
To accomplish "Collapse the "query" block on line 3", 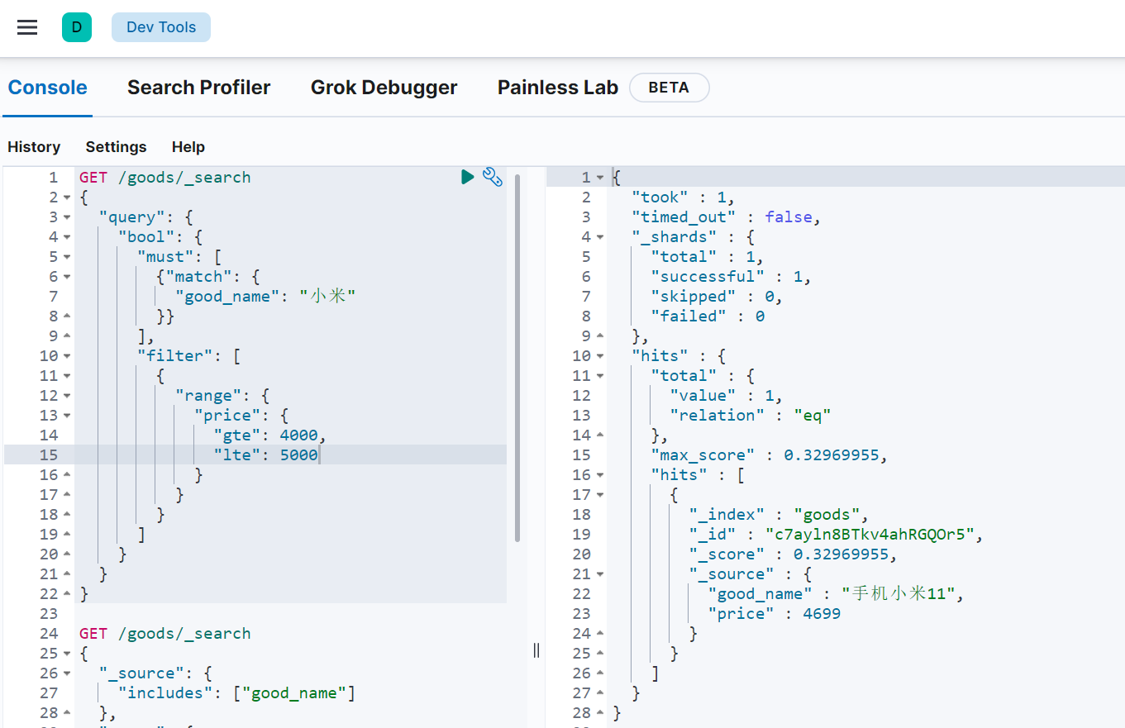I will tap(67, 217).
